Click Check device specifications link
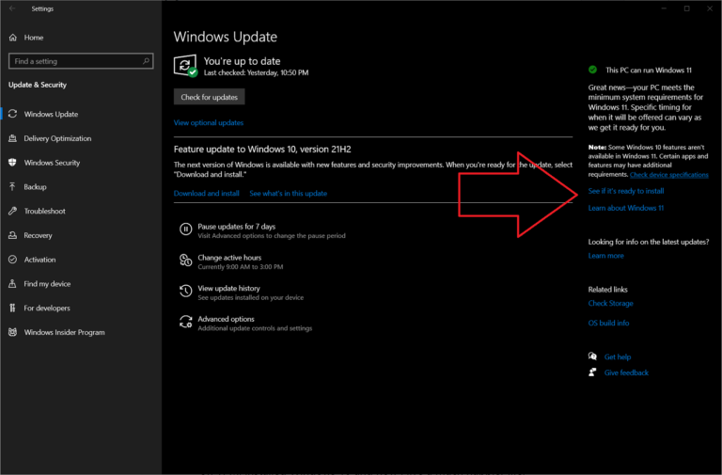The image size is (722, 475). (x=669, y=175)
